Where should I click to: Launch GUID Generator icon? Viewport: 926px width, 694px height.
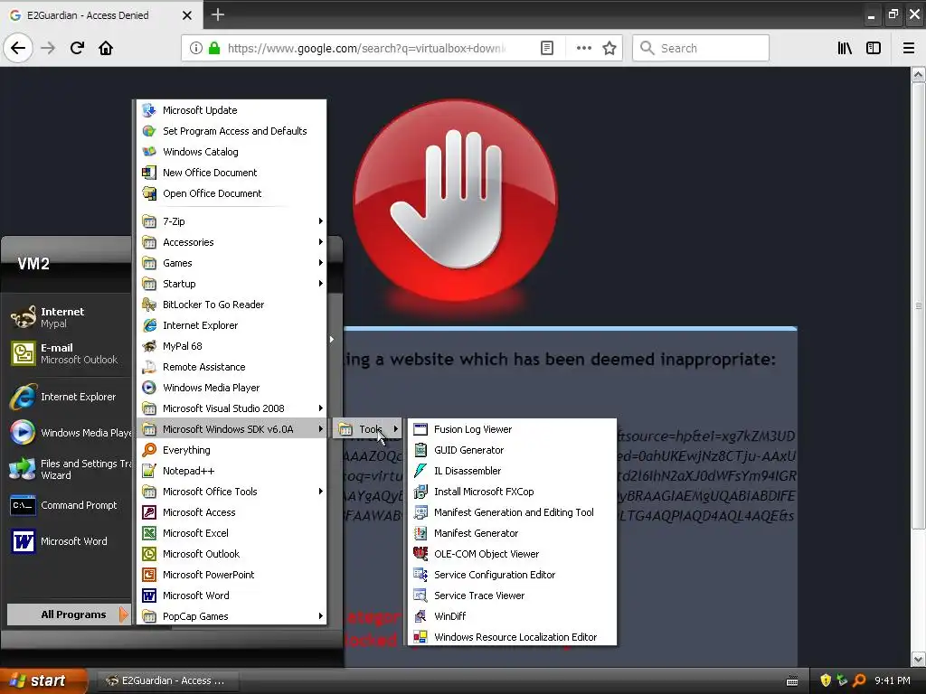pos(420,450)
